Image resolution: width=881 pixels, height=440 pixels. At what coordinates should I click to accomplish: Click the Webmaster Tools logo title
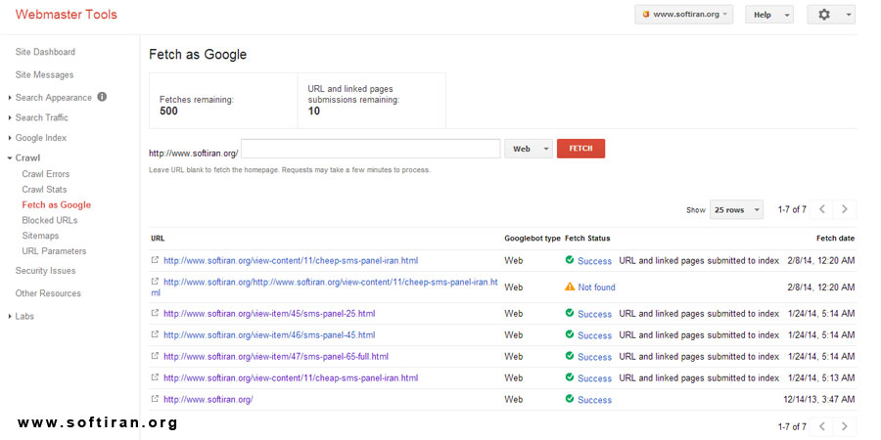click(67, 15)
